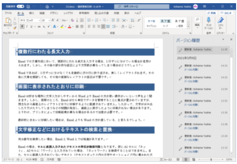Screen dimensions: 237x164
Task: Clear all formatting with the eraser A icon
Action: point(72,20)
